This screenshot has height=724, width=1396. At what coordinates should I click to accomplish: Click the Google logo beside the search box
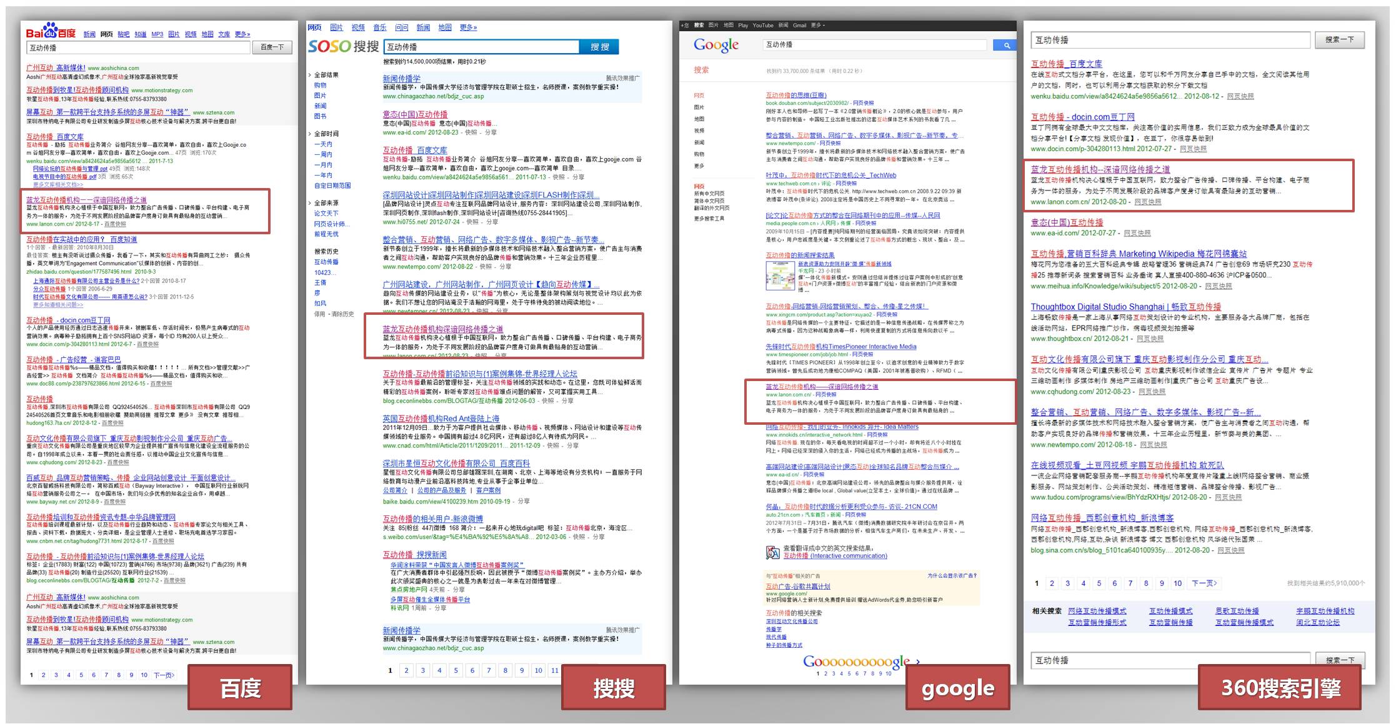pos(716,45)
